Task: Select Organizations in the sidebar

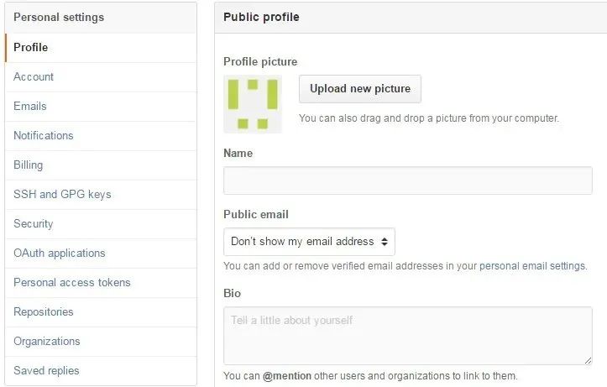Action: pyautogui.click(x=47, y=342)
